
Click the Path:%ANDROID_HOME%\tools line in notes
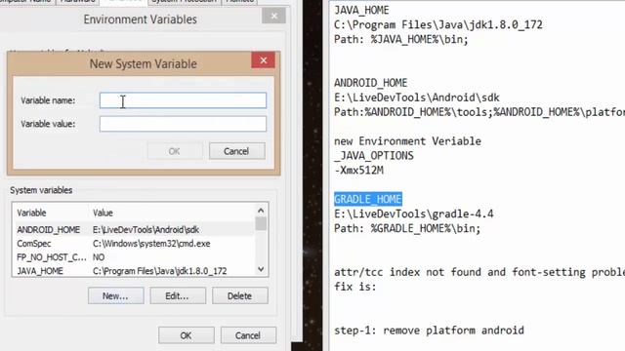[x=479, y=112]
